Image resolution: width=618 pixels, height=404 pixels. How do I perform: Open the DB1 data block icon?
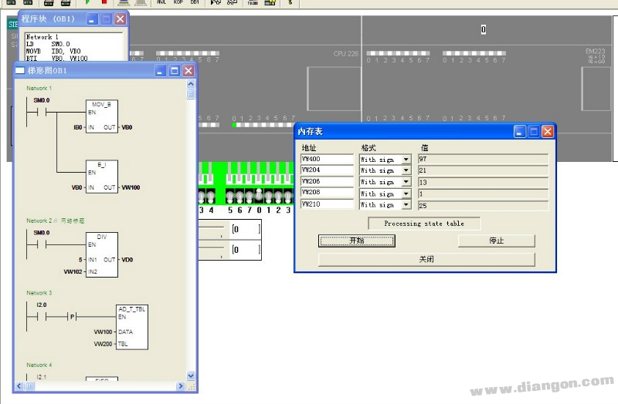click(194, 3)
